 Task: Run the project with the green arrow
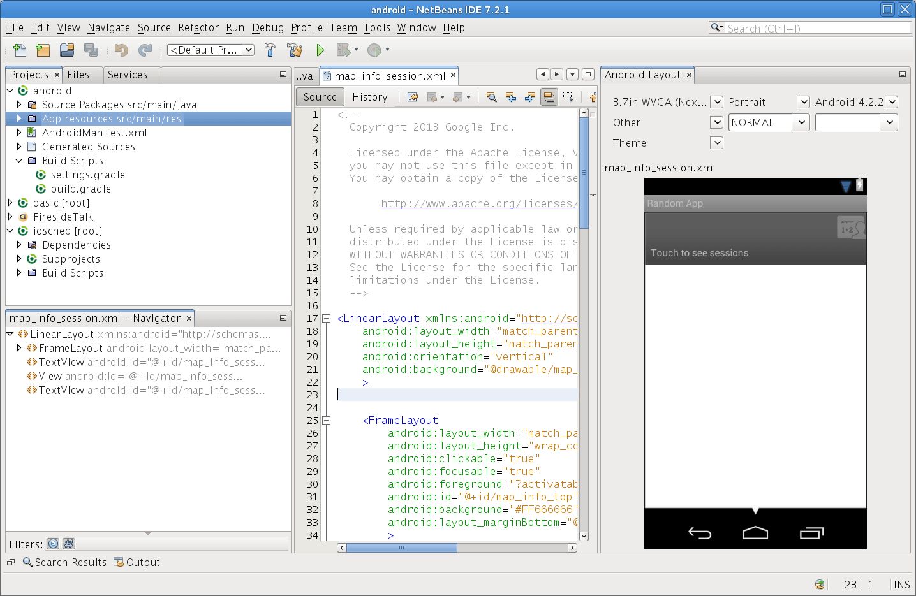320,50
